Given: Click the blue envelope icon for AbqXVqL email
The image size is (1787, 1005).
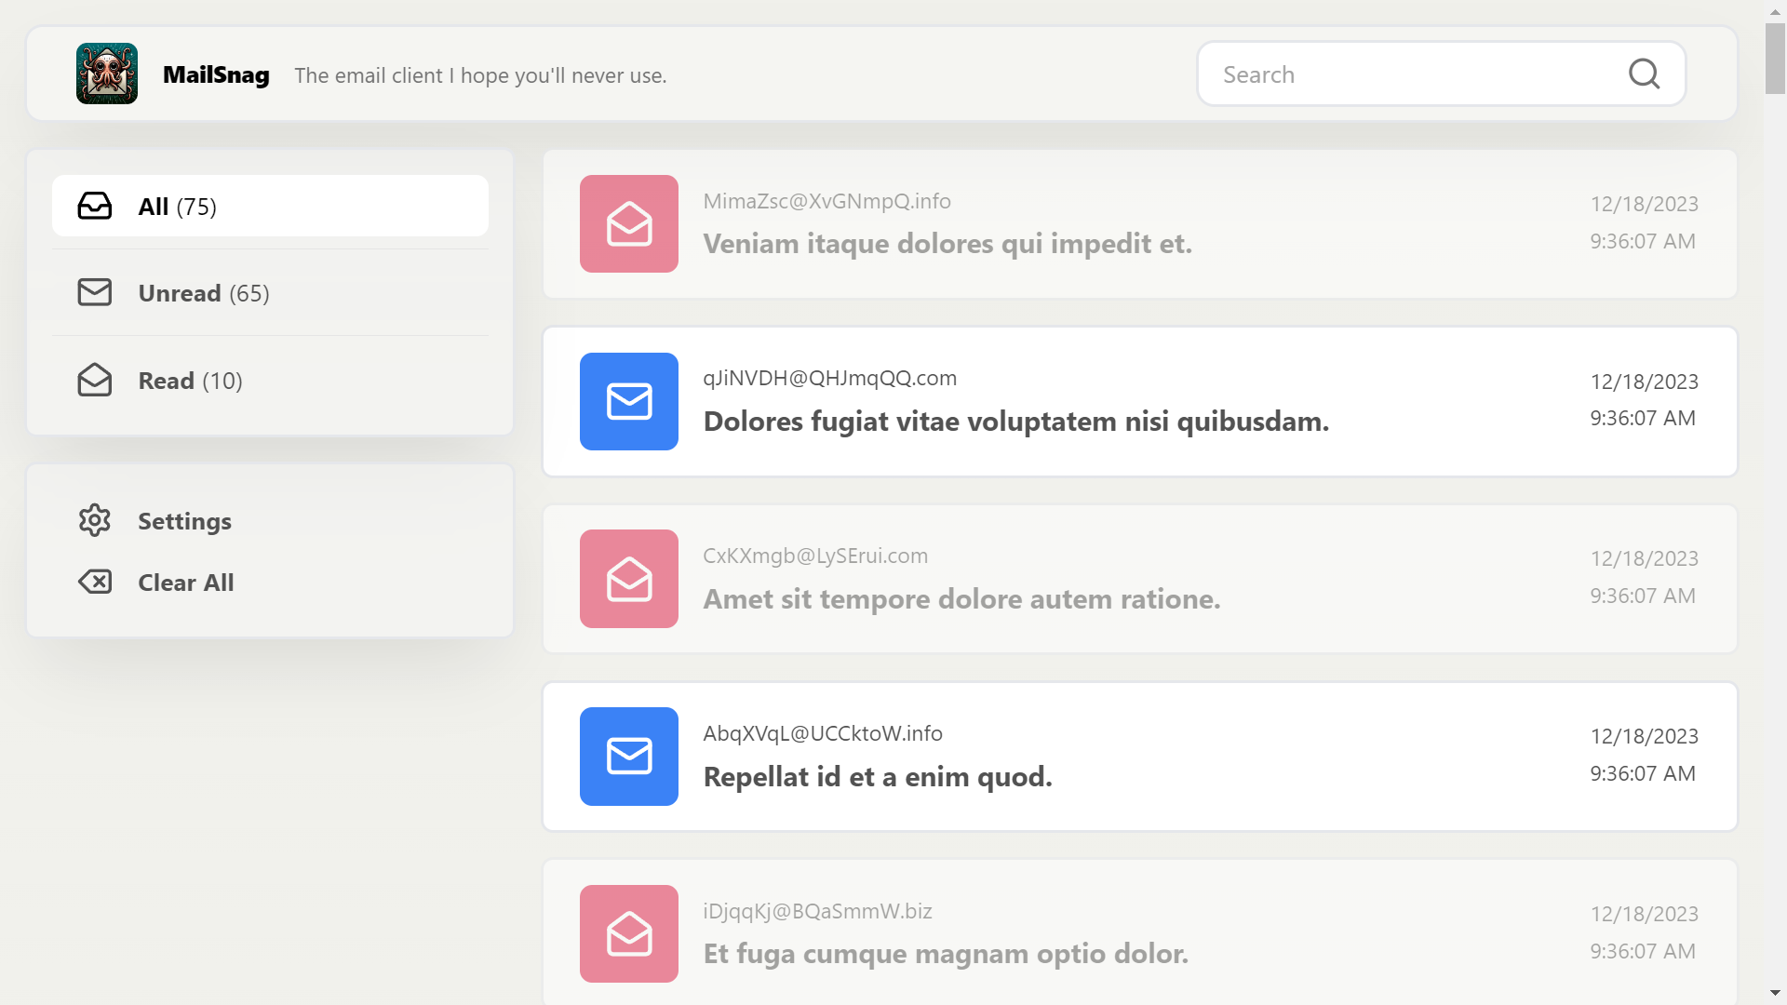Looking at the screenshot, I should point(628,756).
